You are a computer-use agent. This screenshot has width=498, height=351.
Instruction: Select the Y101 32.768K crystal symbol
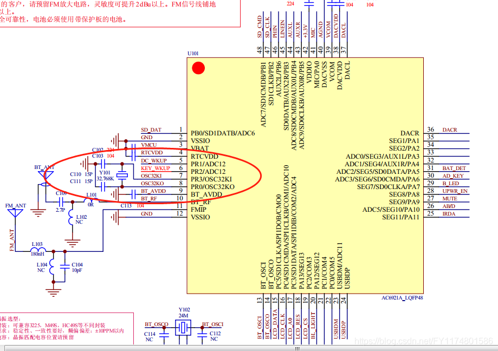(x=122, y=175)
